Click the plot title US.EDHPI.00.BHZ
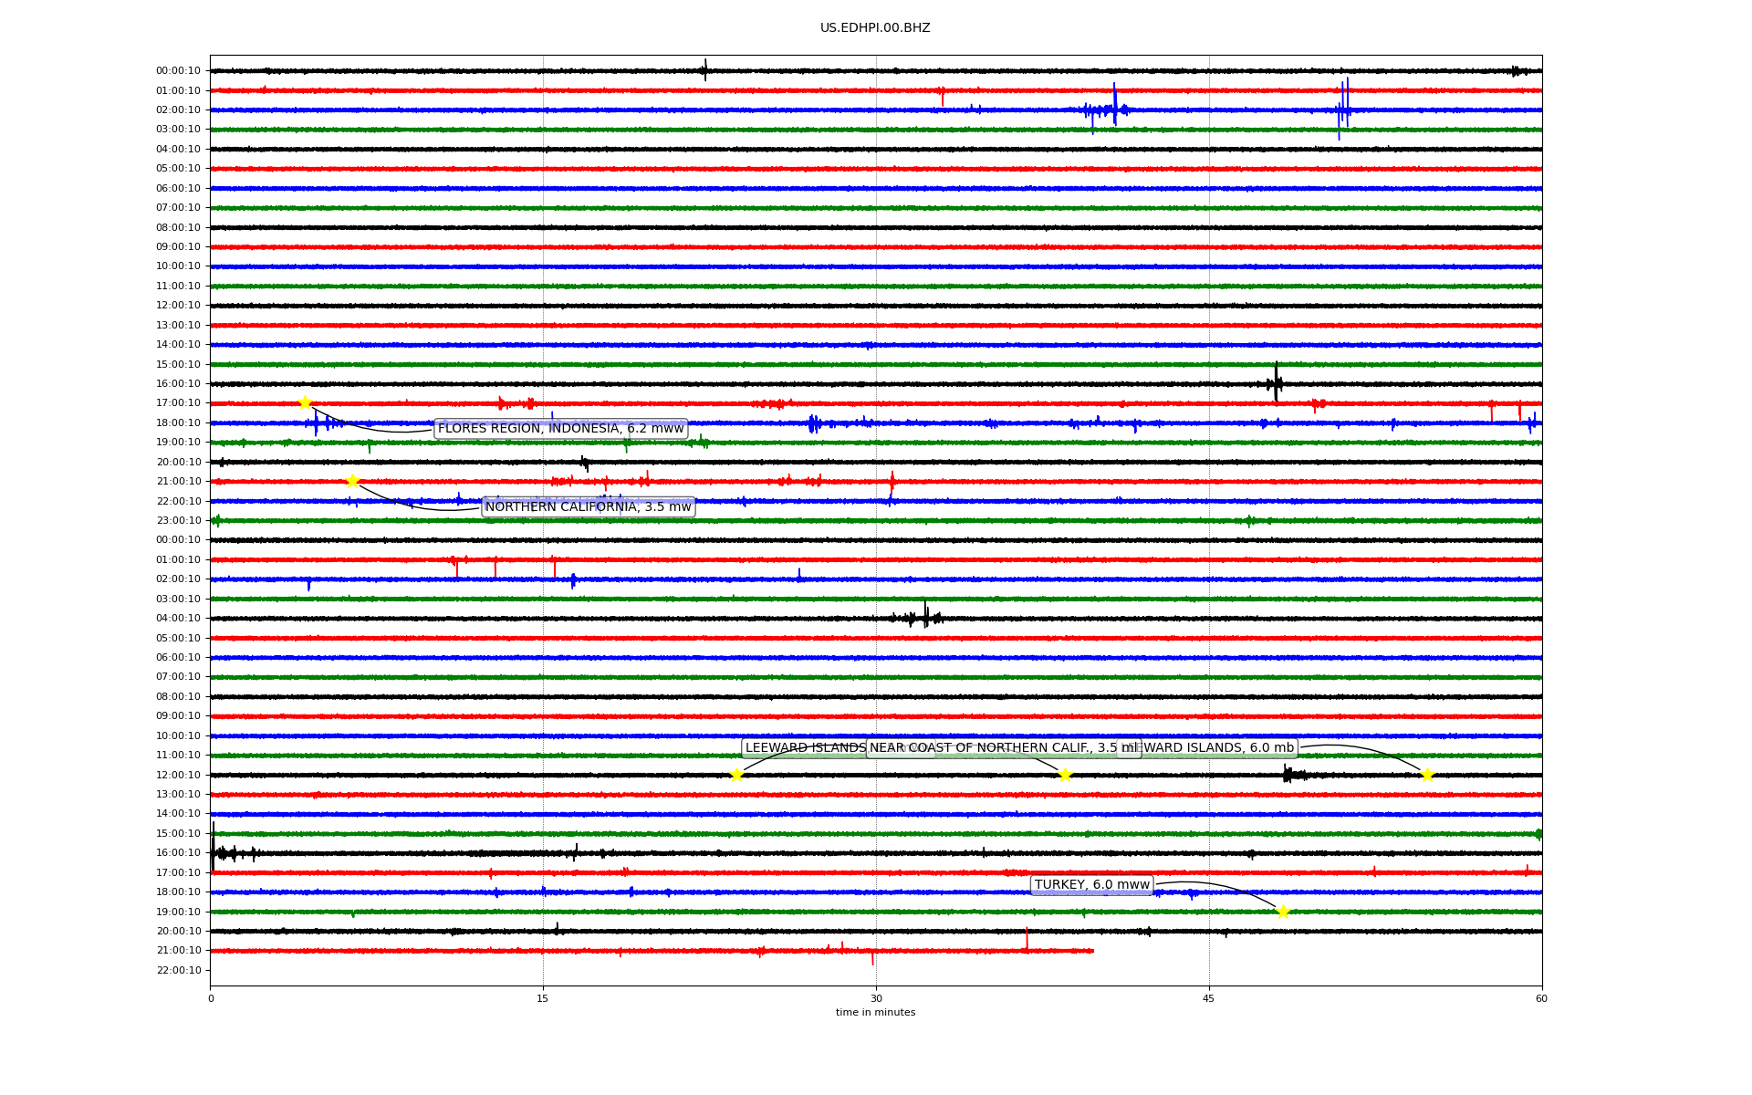1752x1095 pixels. (x=874, y=28)
